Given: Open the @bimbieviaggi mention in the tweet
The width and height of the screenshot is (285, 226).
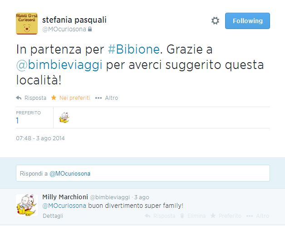Looking at the screenshot, I should coord(59,65).
